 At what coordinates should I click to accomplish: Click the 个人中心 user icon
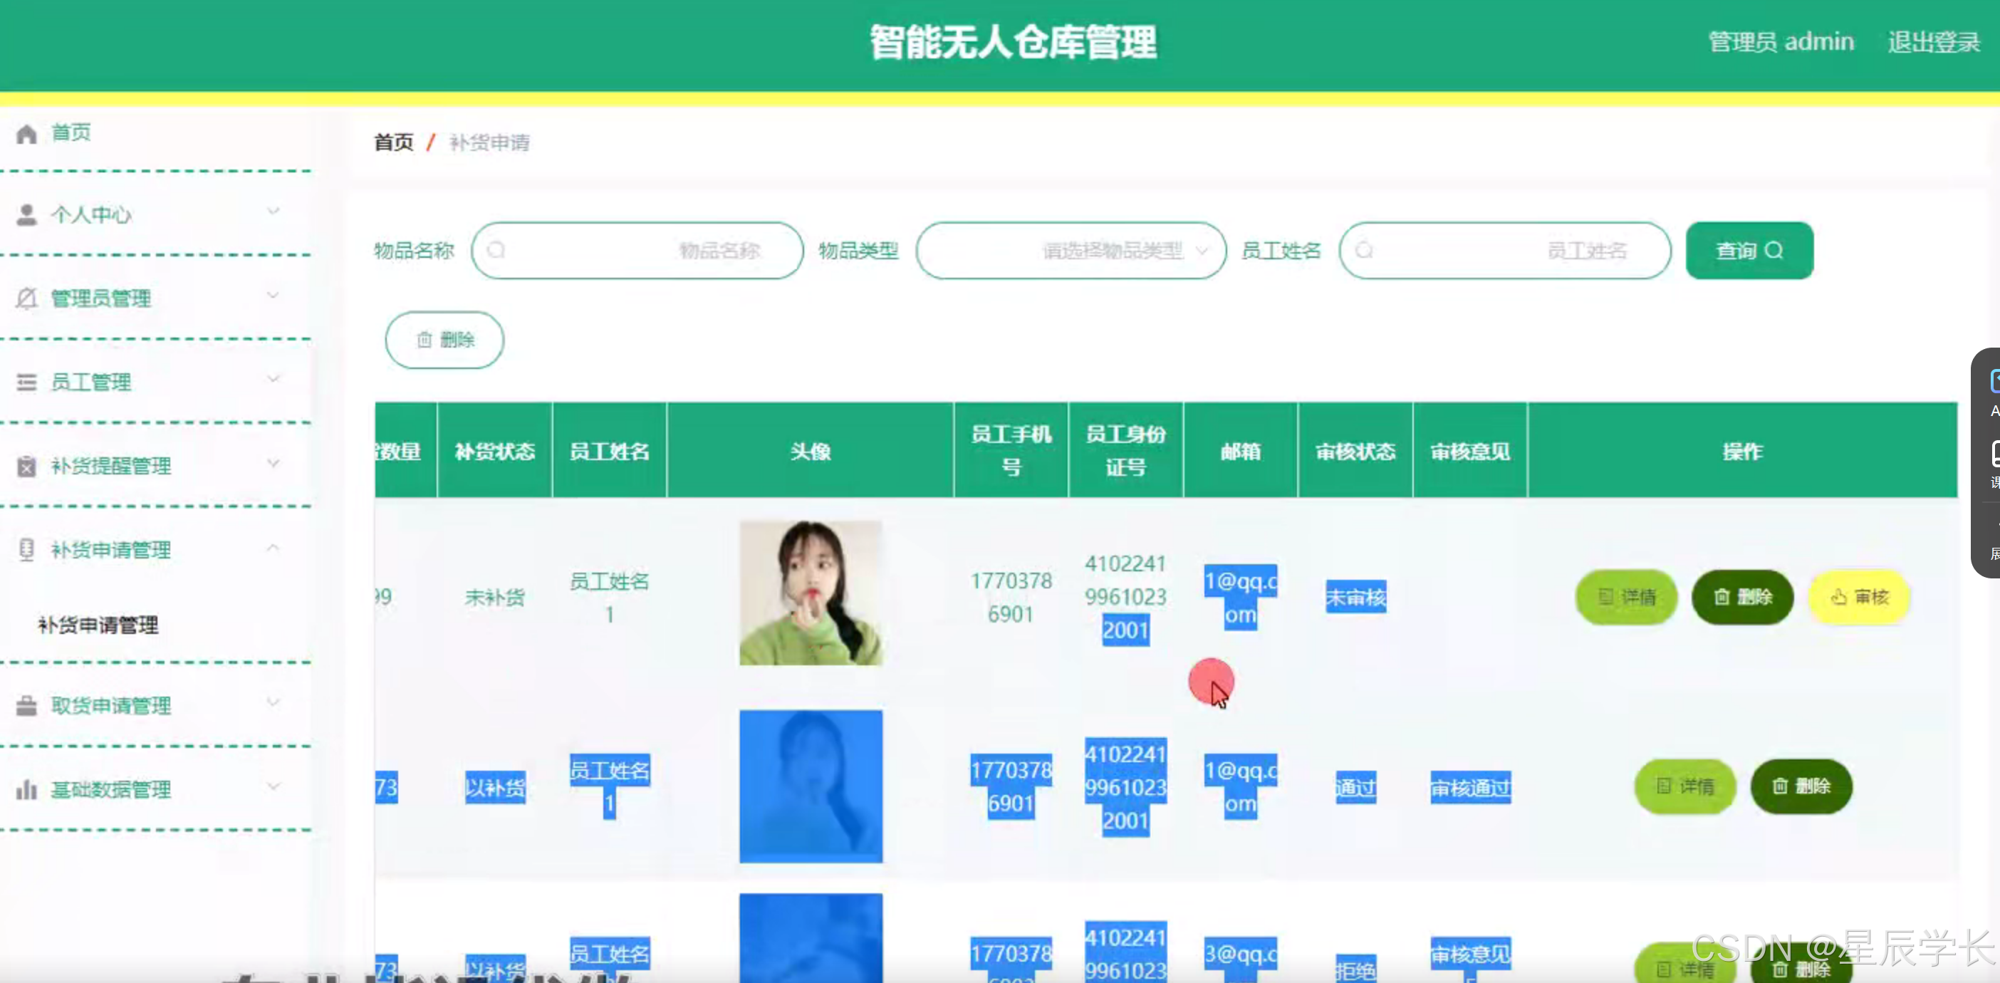tap(26, 215)
